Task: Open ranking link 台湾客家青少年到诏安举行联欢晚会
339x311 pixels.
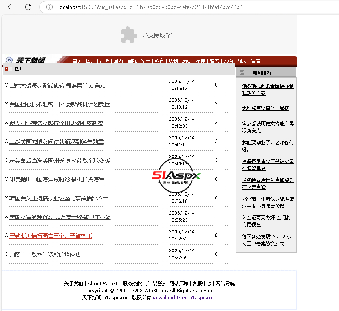Action: 268,165
